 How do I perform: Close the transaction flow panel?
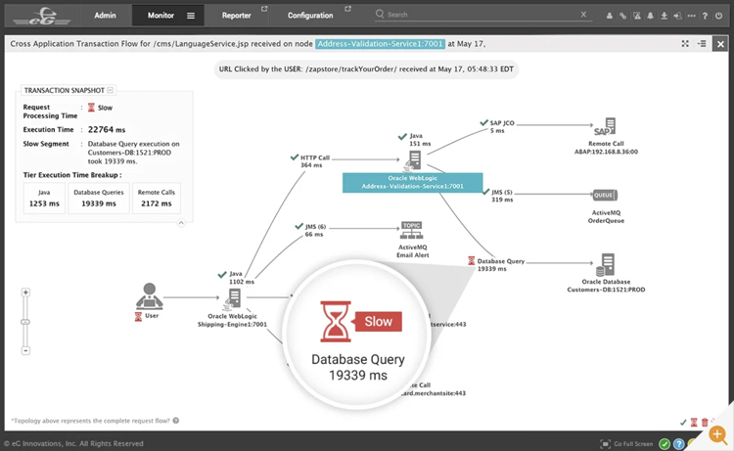pos(720,44)
